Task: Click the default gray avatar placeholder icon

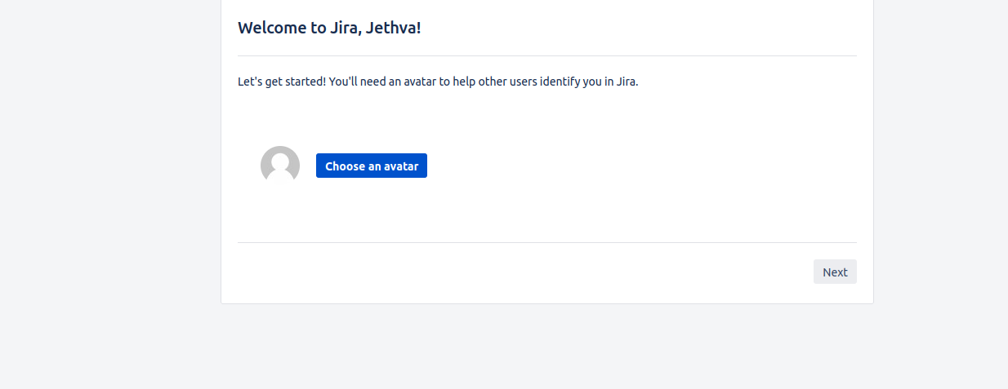Action: (x=280, y=166)
